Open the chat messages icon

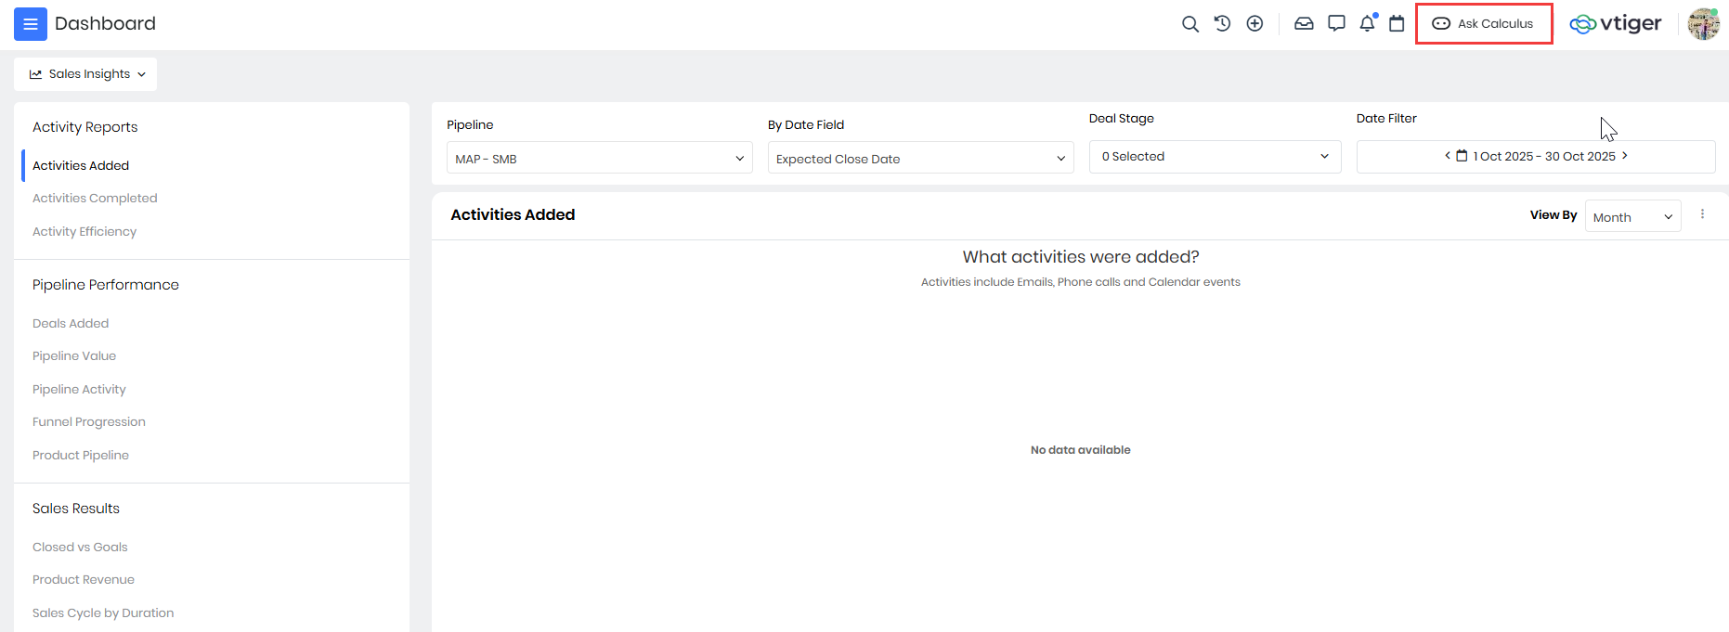click(1336, 24)
